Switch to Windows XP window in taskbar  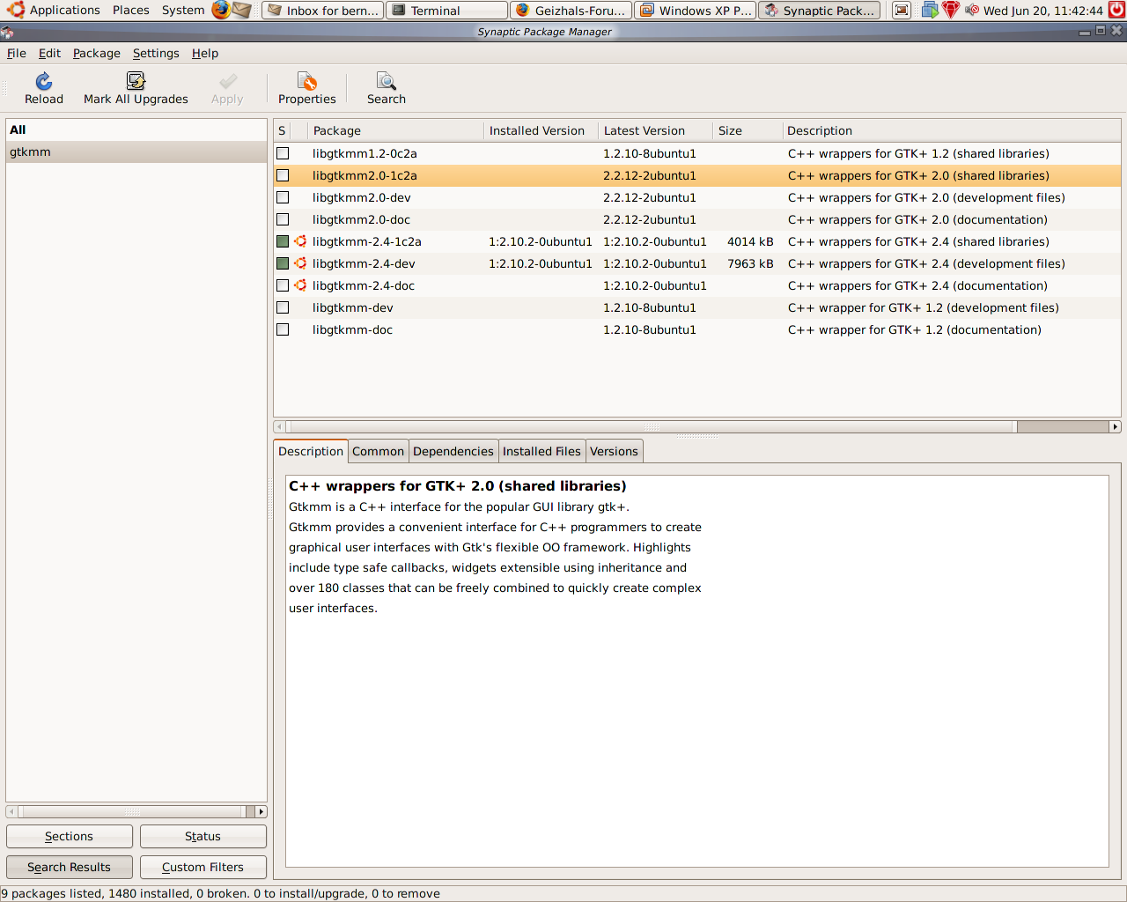click(696, 10)
